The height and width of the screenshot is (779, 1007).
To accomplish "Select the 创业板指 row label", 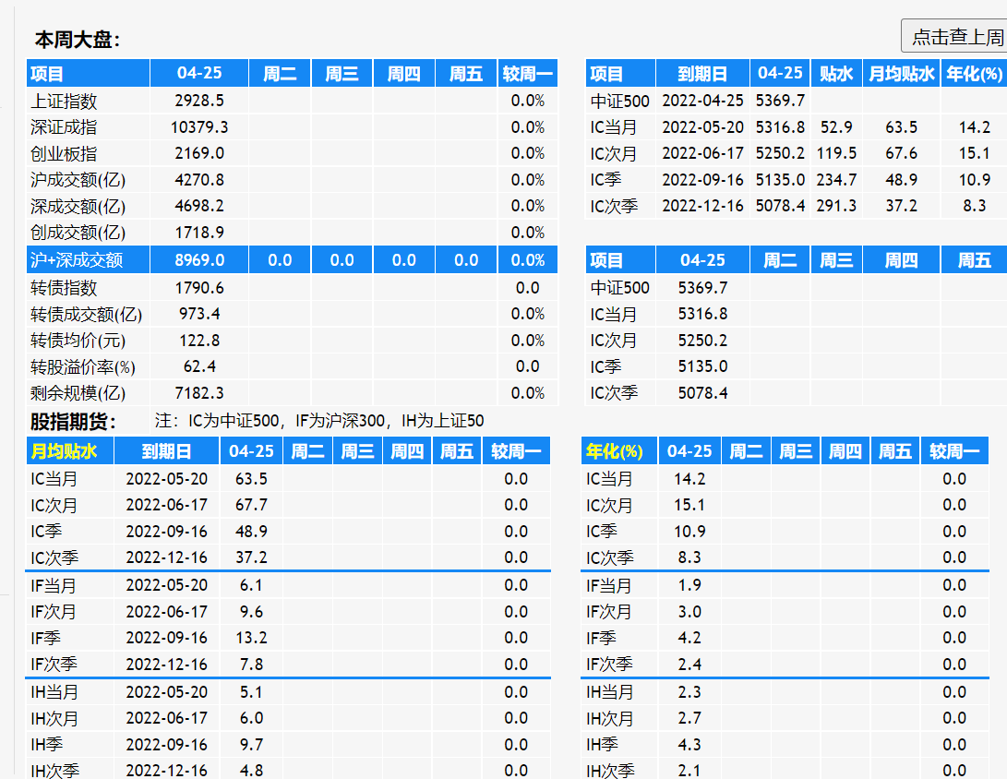I will pyautogui.click(x=64, y=153).
